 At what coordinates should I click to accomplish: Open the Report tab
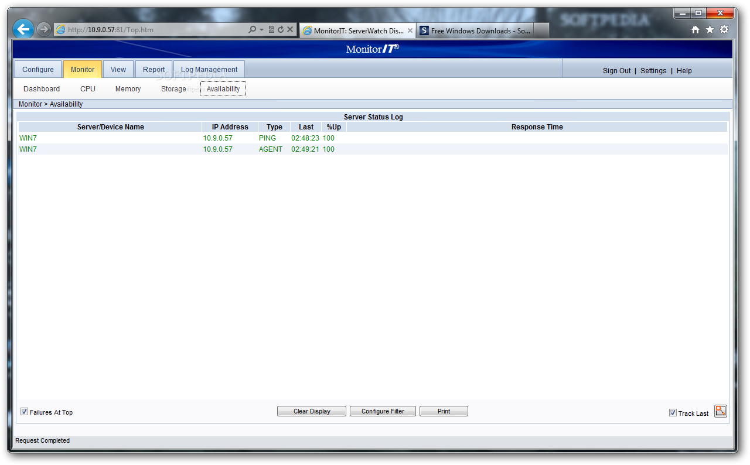[x=154, y=69]
